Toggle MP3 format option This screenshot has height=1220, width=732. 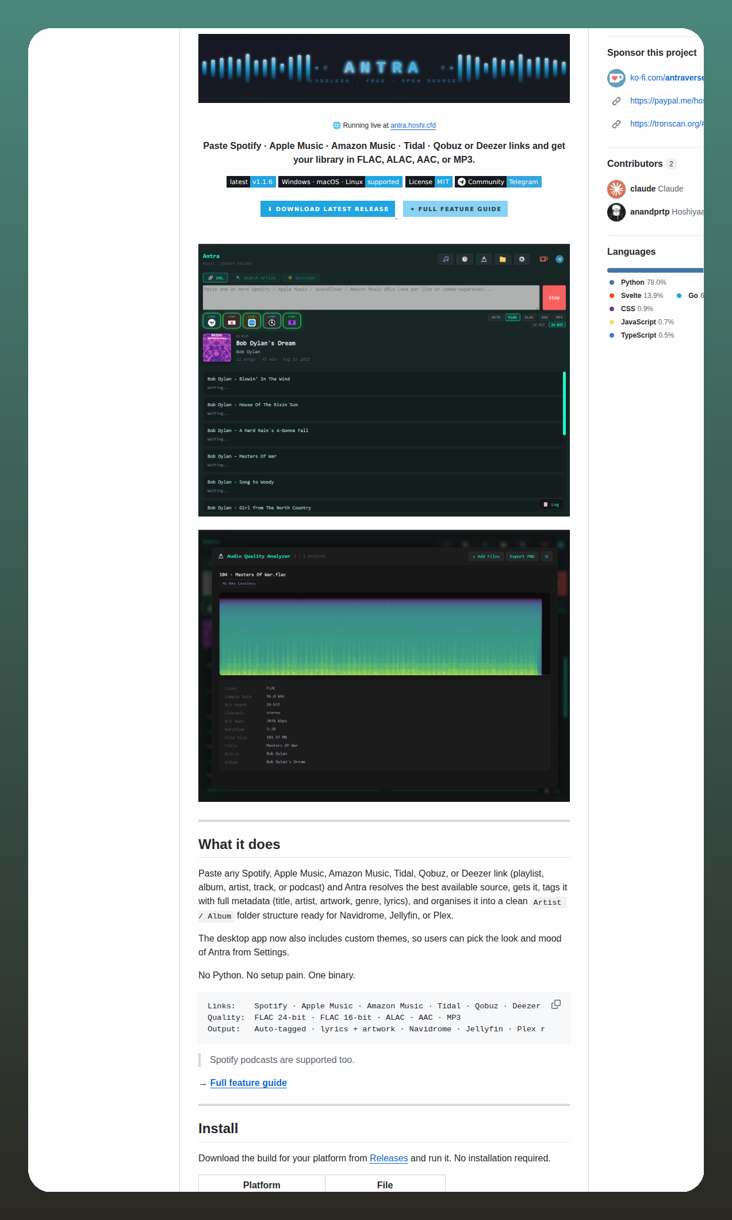559,317
